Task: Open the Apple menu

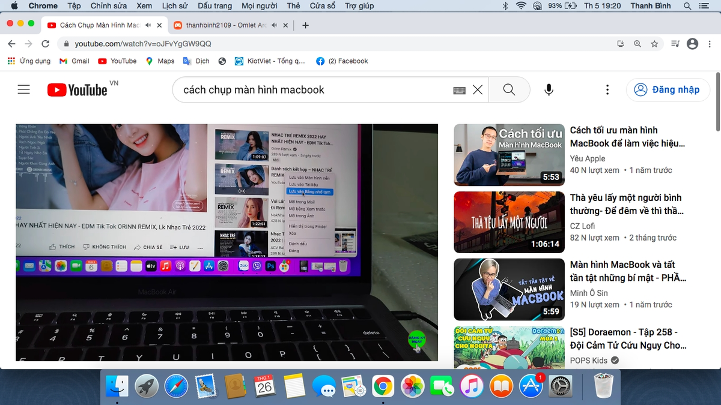Action: pos(14,5)
